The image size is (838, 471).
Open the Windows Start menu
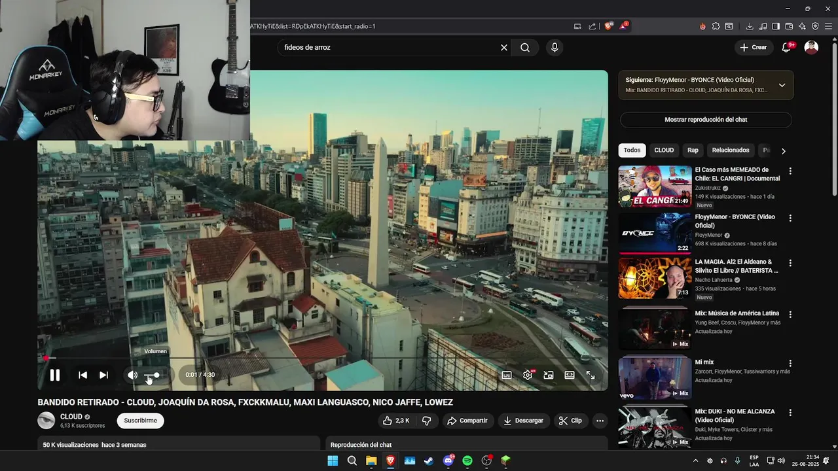(x=333, y=461)
